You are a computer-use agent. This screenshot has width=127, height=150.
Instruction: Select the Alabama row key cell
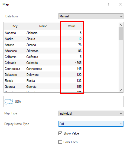[x=15, y=33]
